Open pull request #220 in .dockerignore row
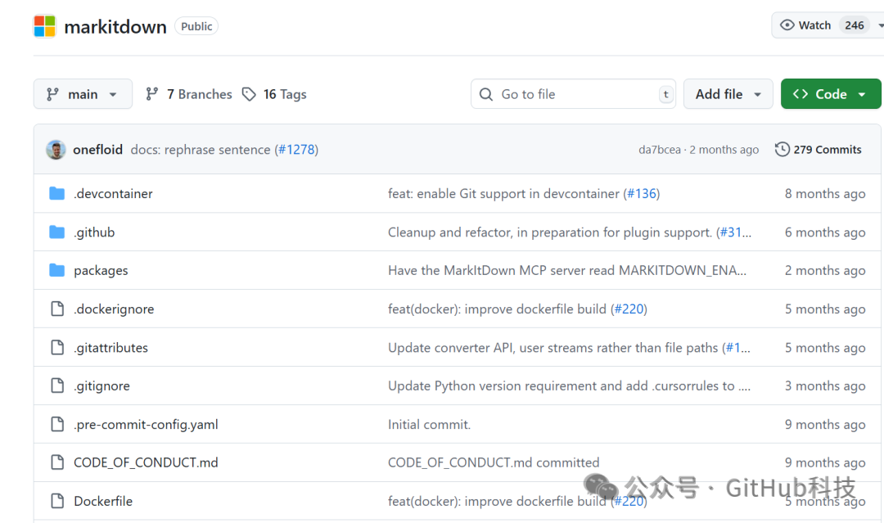 point(629,309)
